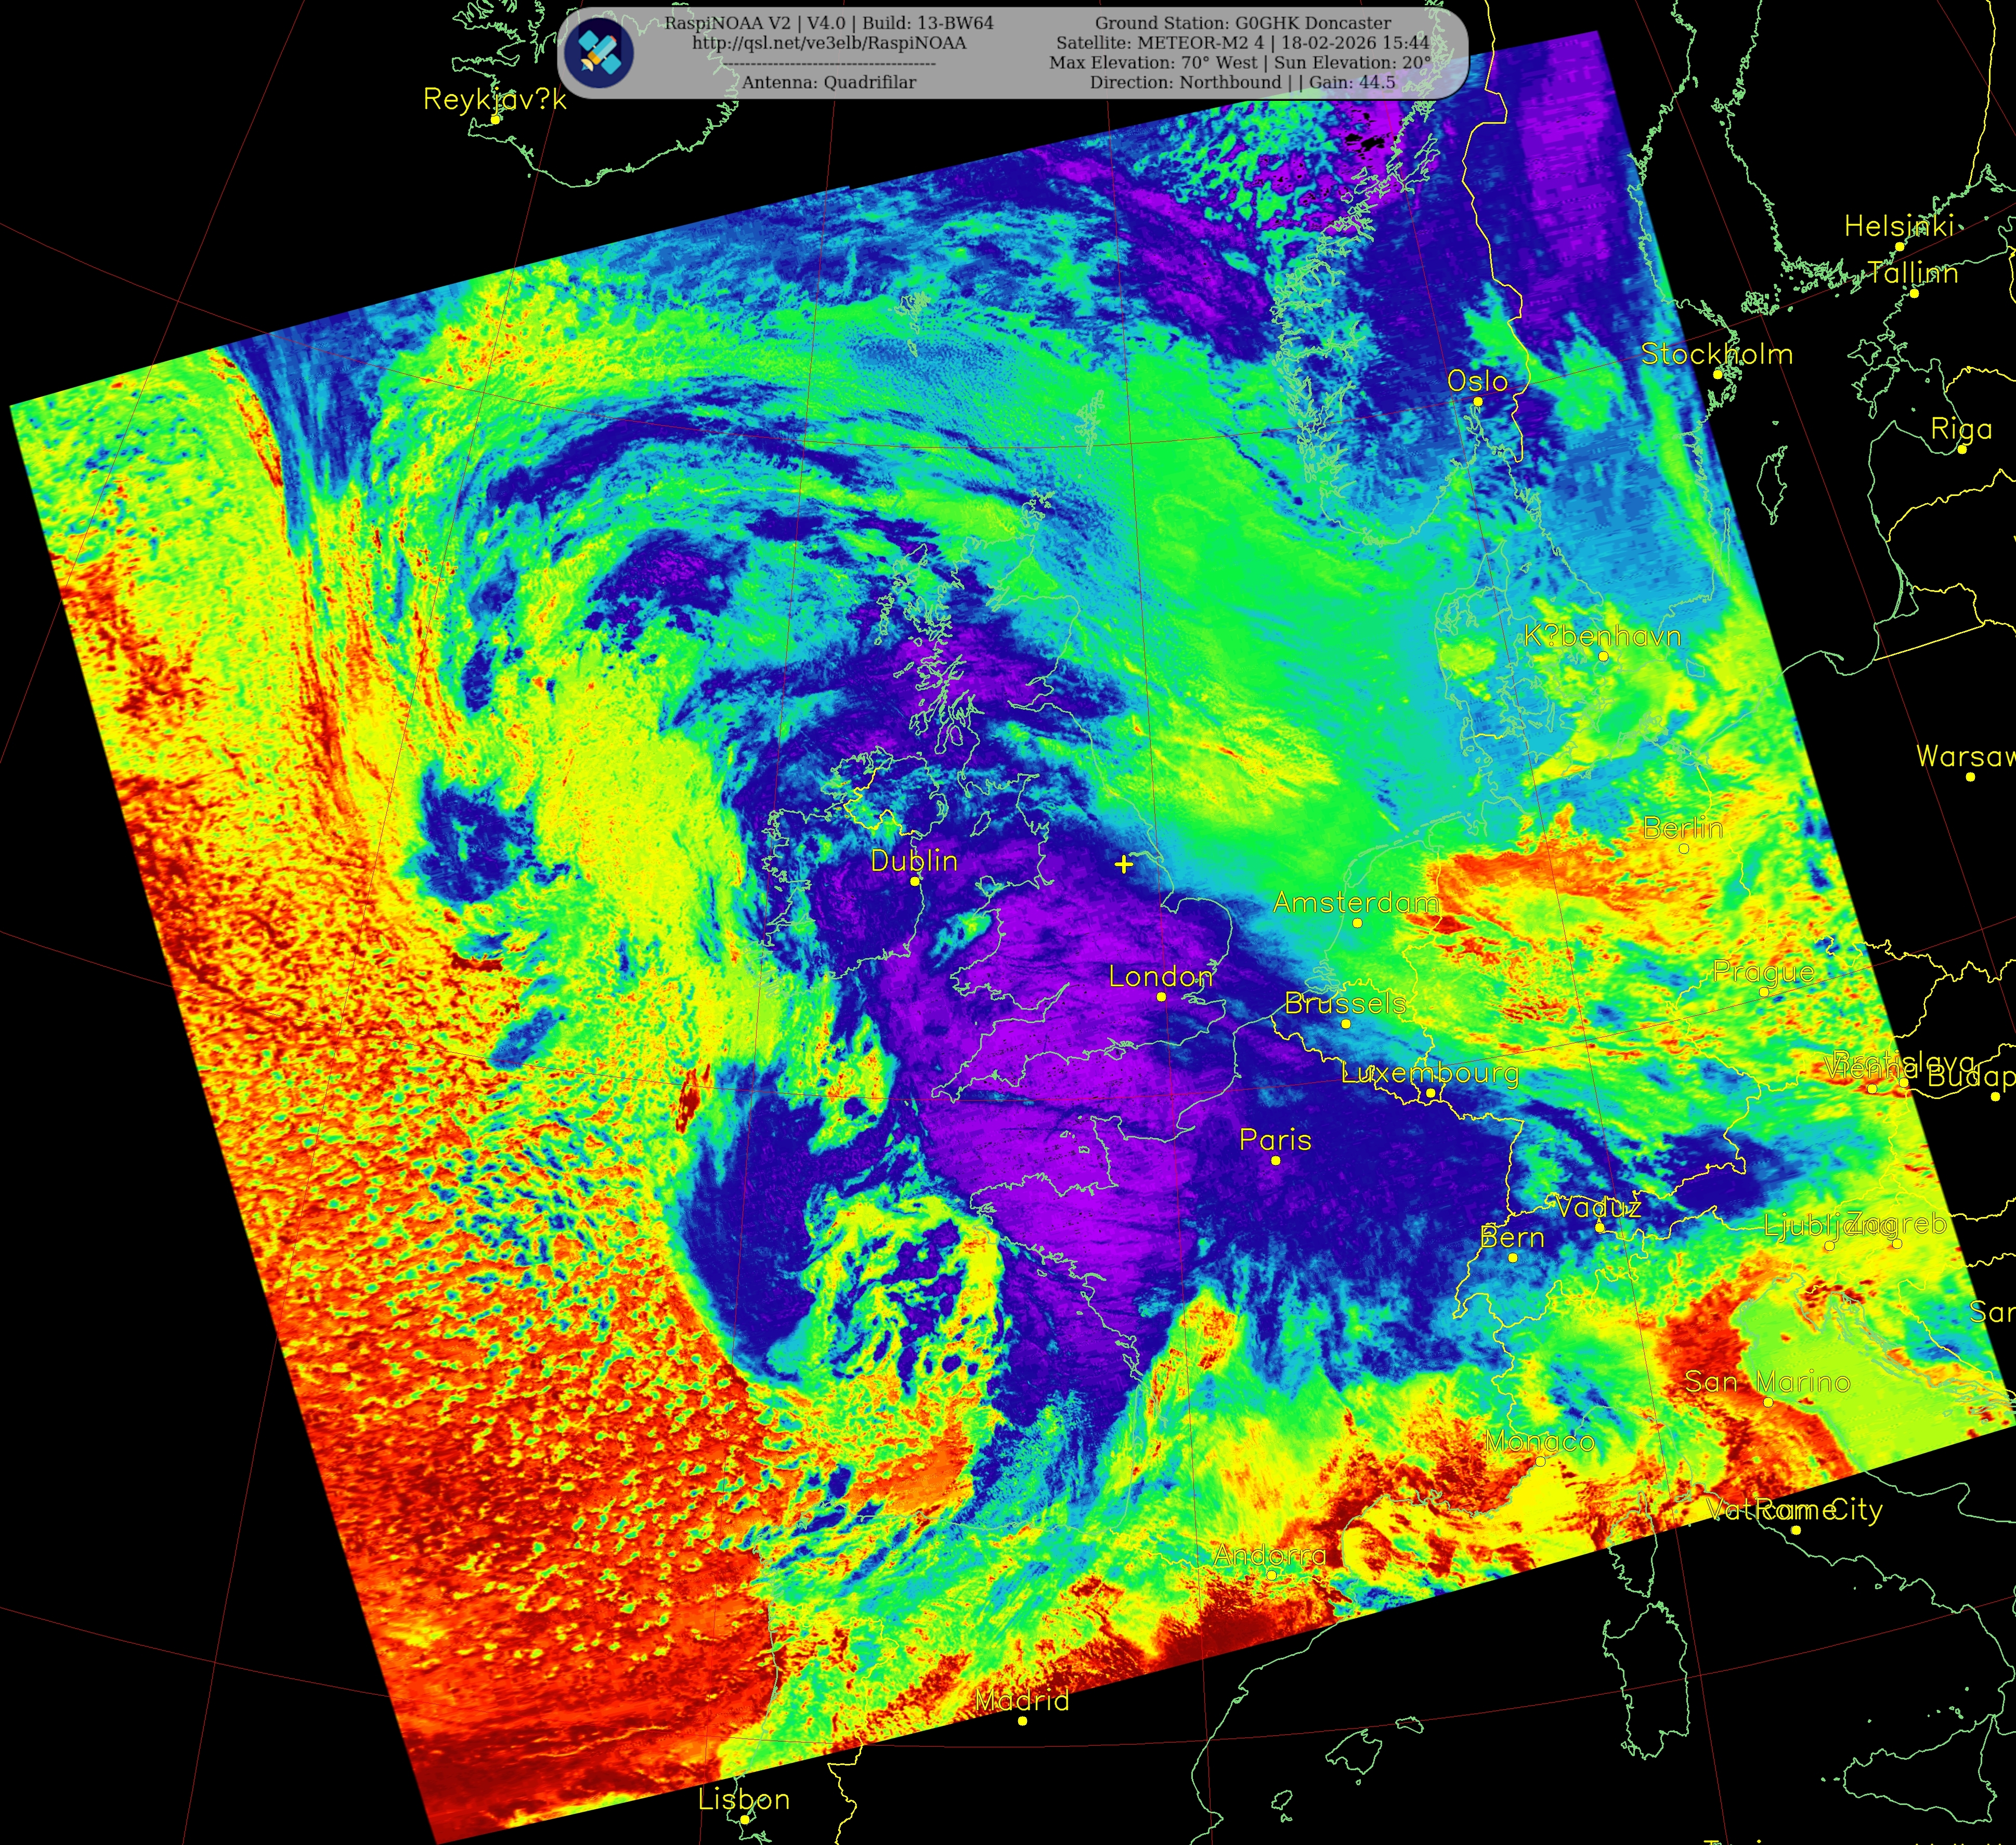Click the Paris city marker dot
This screenshot has width=2016, height=1845.
click(1275, 1160)
